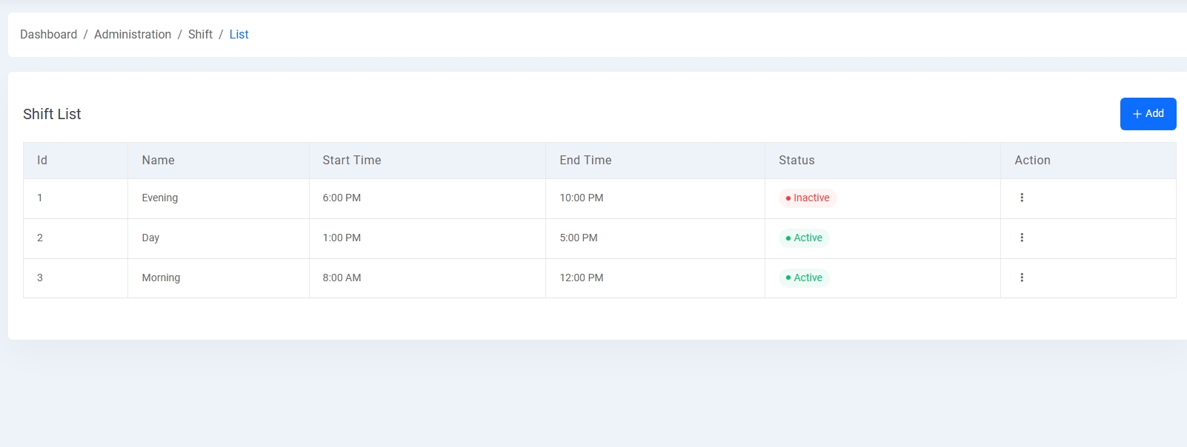
Task: Click the List breadcrumb item
Action: 239,35
